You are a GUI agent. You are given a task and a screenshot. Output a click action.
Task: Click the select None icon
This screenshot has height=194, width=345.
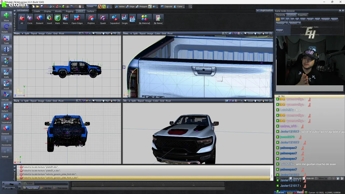(x=65, y=20)
